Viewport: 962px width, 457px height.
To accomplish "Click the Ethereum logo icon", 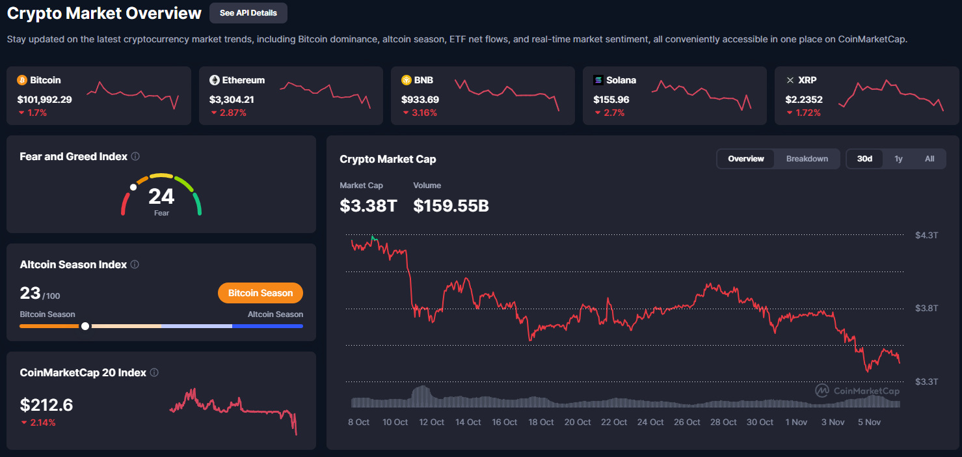I will (214, 80).
